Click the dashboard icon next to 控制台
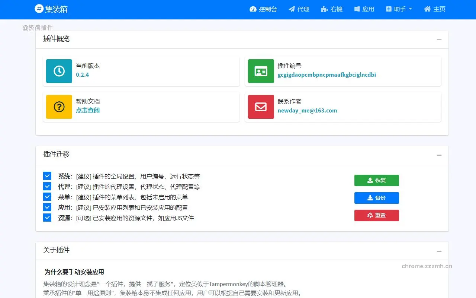The height and width of the screenshot is (298, 476). point(253,9)
